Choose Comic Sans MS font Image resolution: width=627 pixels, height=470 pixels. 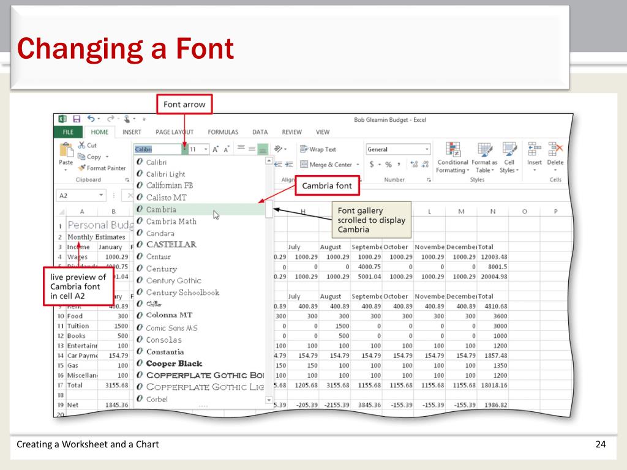click(x=200, y=328)
